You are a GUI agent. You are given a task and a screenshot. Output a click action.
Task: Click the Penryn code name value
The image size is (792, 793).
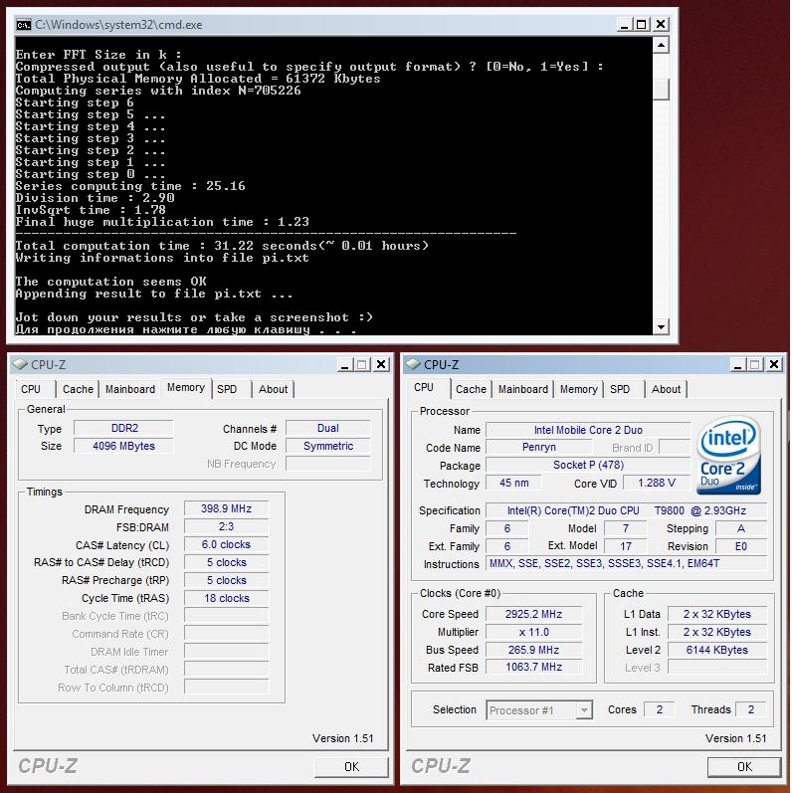tap(539, 447)
